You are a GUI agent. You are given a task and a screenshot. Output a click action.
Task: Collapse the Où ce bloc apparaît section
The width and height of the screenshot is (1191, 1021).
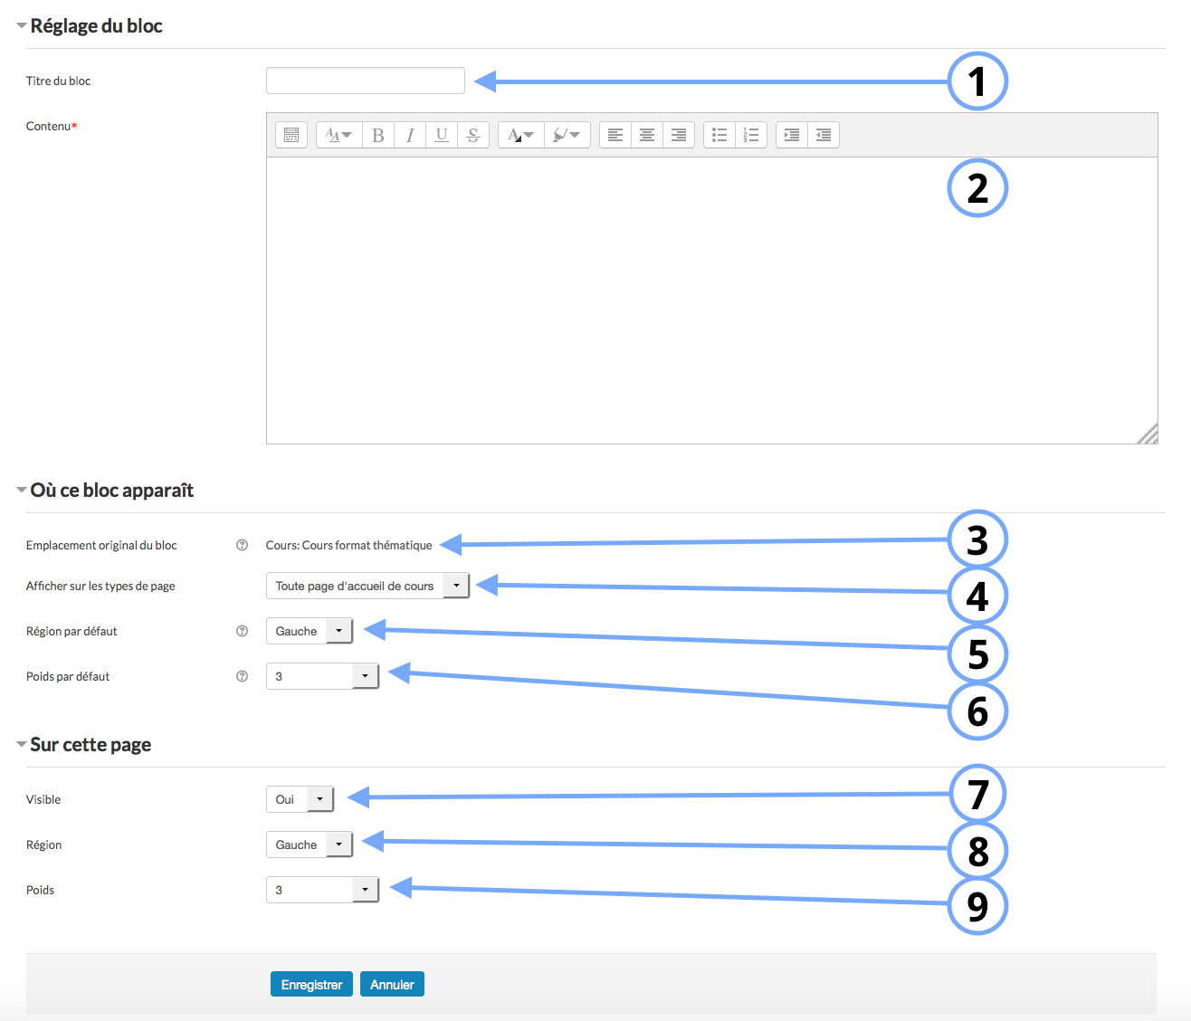(22, 491)
